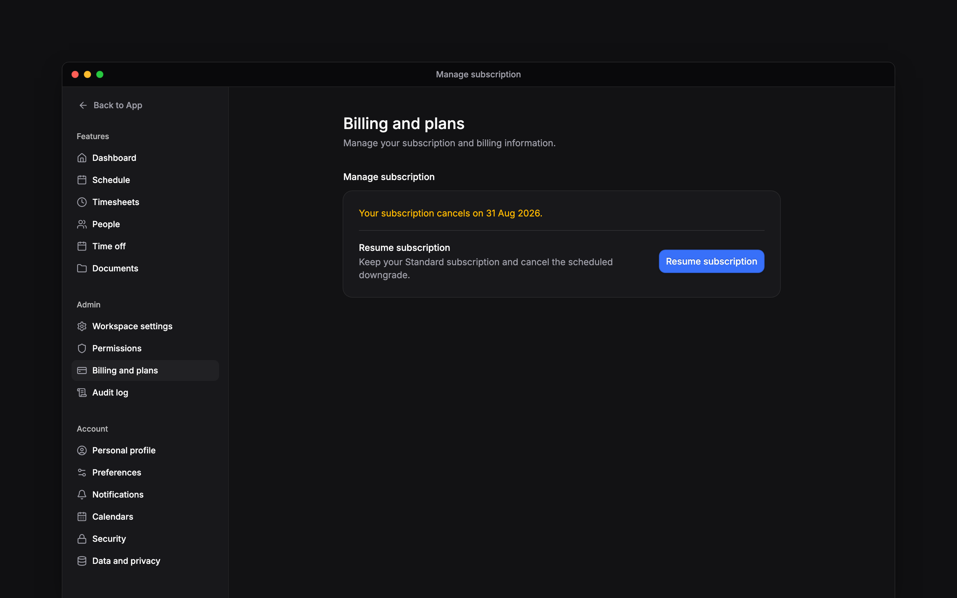The height and width of the screenshot is (598, 957).
Task: Click the Schedule calendar icon
Action: pyautogui.click(x=82, y=180)
